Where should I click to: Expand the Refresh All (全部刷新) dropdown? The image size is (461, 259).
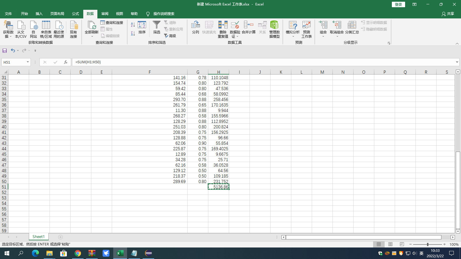pyautogui.click(x=92, y=37)
